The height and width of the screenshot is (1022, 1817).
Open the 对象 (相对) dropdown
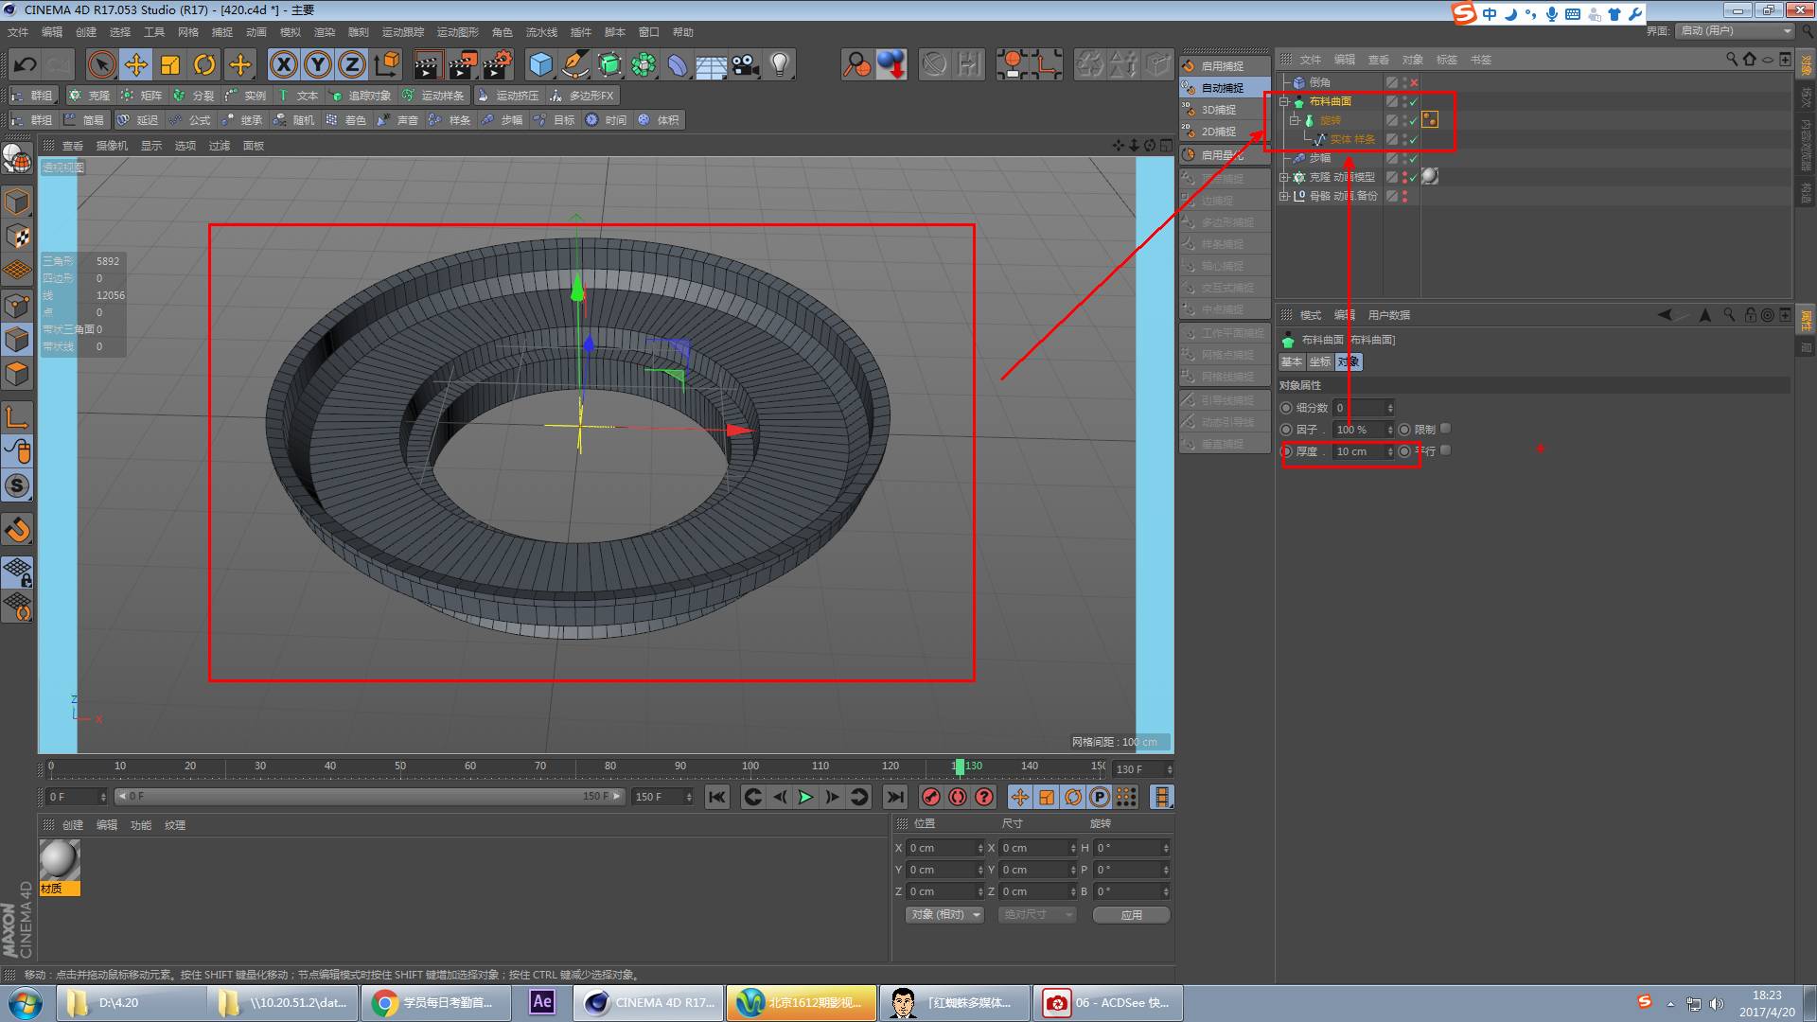coord(944,914)
